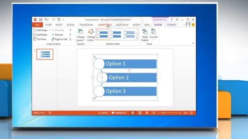
Task: Click the spell check icon in status bar
Action: click(50, 113)
